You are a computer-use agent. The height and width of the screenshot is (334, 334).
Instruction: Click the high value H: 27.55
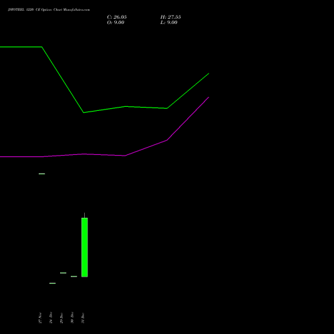[170, 17]
